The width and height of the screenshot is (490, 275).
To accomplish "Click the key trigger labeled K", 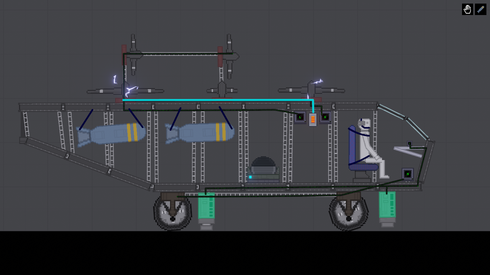I will click(x=325, y=117).
